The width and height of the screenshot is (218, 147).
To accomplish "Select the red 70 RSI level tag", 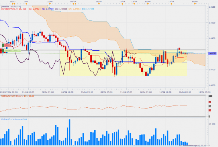I will point(210,102).
